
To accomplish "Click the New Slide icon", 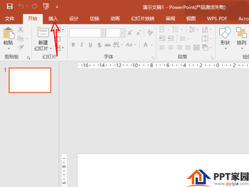I will 43,32.
